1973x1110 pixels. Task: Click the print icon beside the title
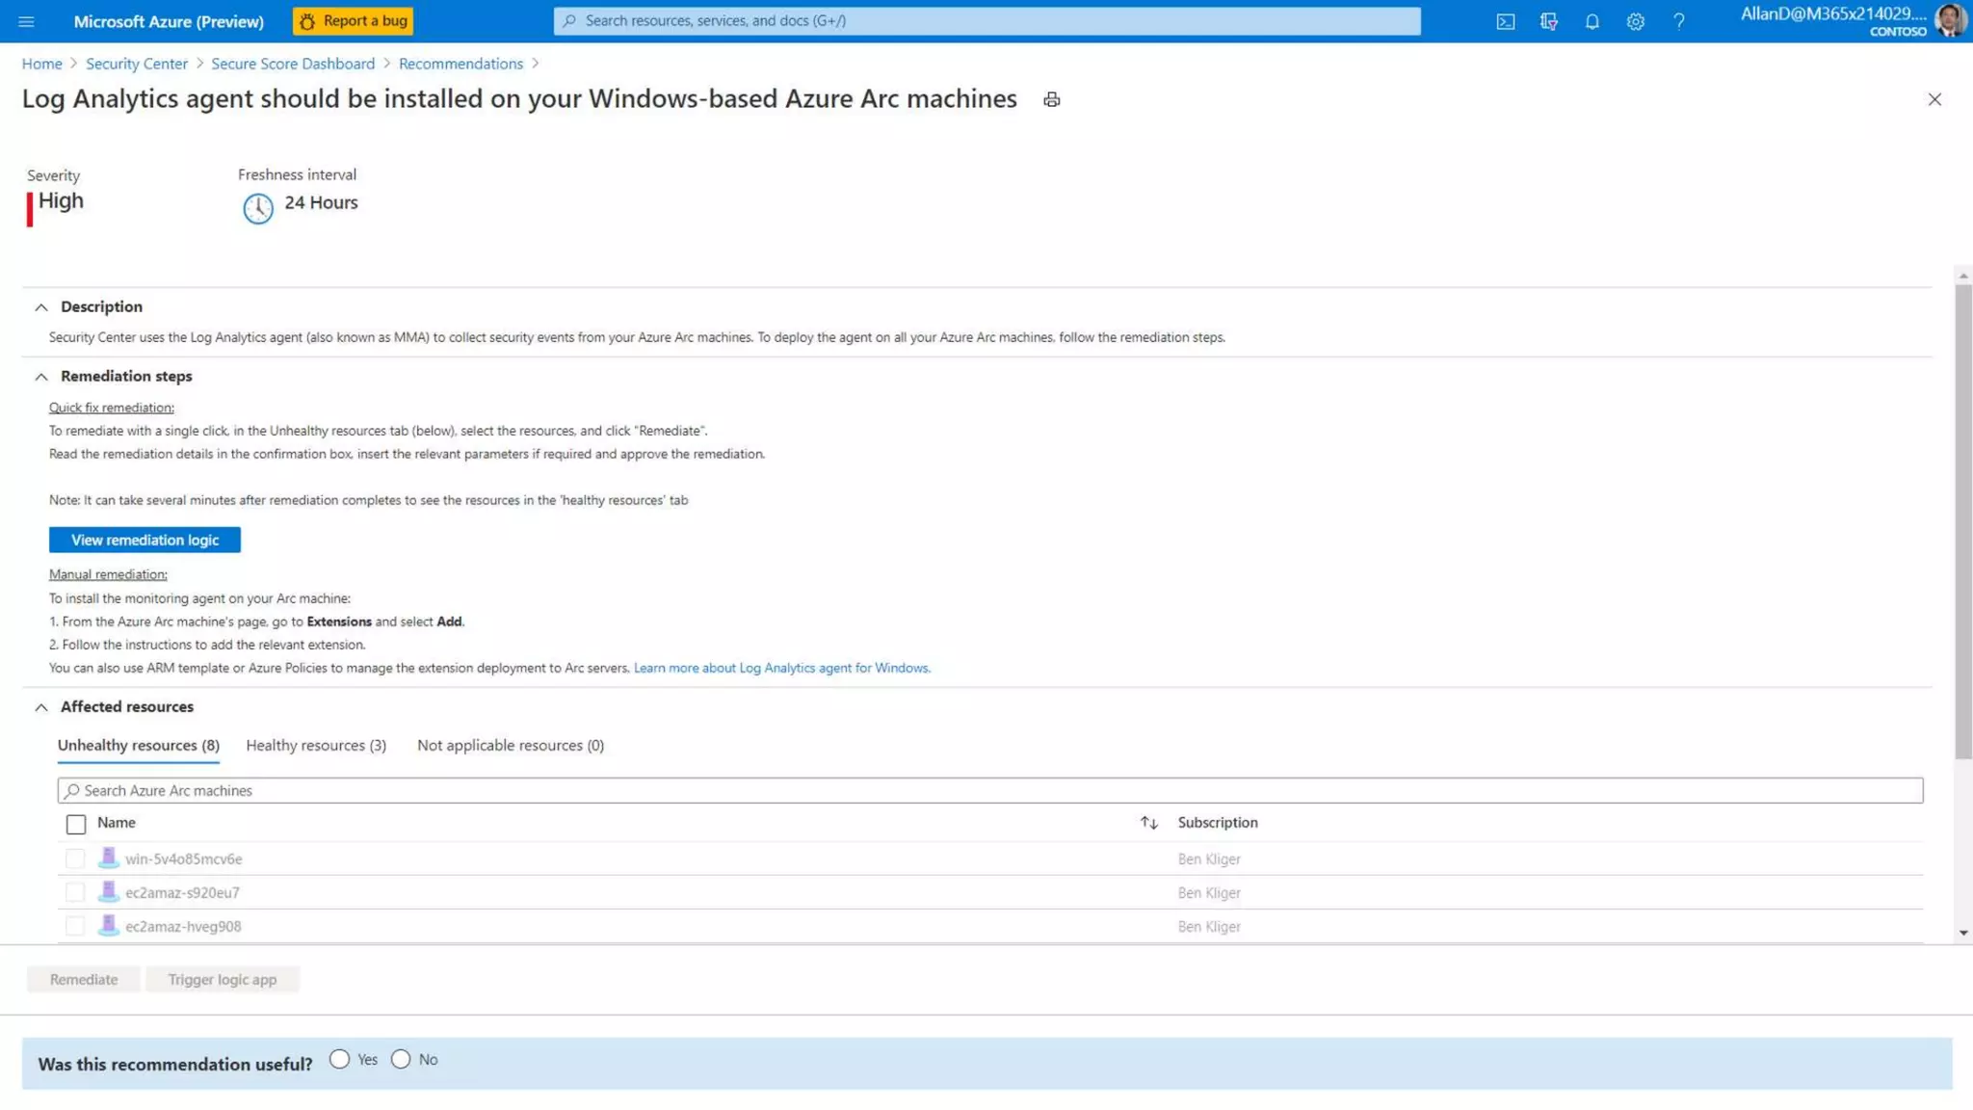[1051, 99]
